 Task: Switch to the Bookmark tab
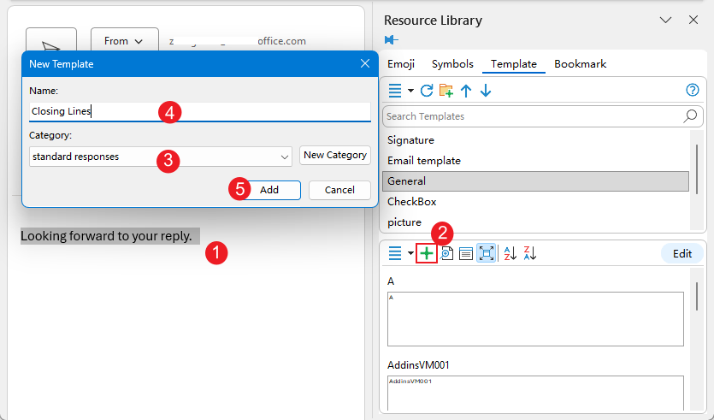click(580, 64)
